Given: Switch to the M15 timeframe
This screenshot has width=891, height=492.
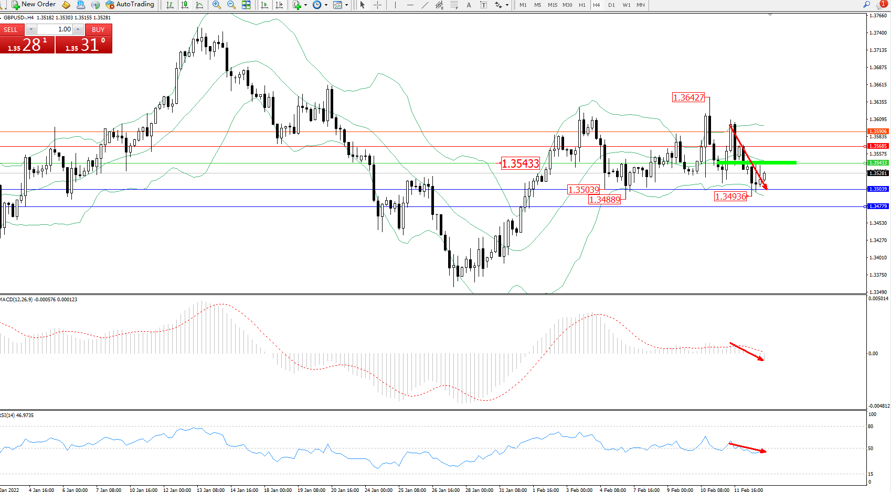Looking at the screenshot, I should pos(553,5).
